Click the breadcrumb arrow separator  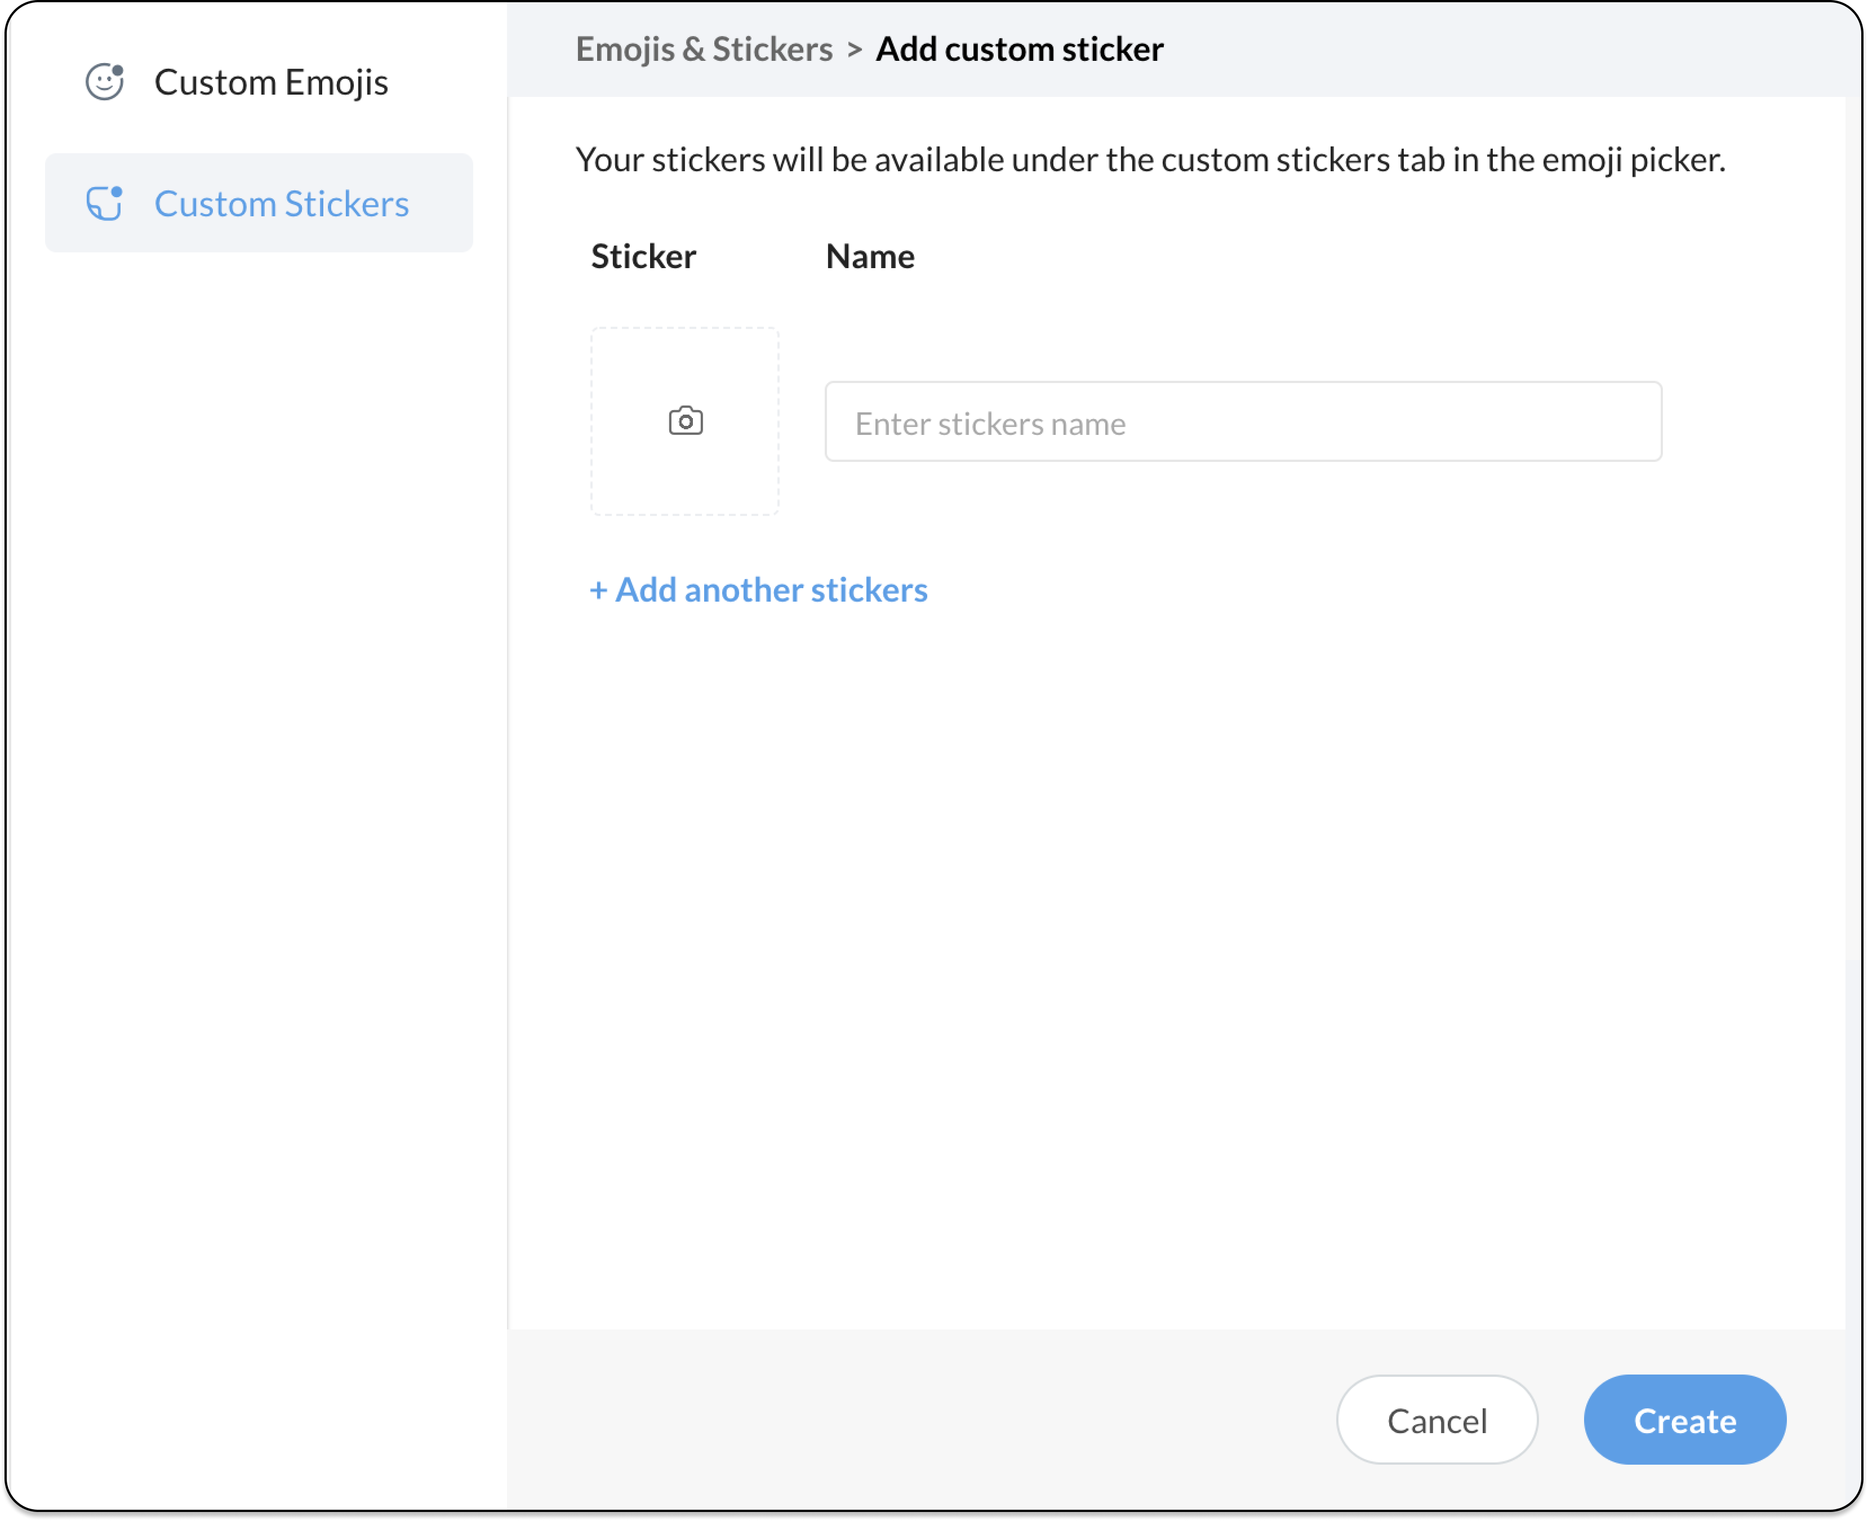pyautogui.click(x=854, y=50)
